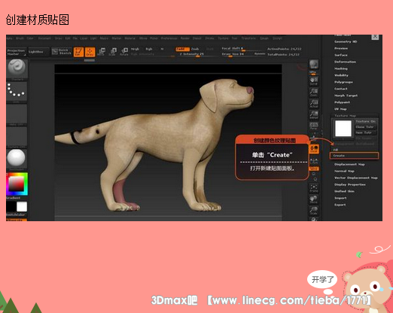Viewport: 393px width, 313px height.
Task: Expand the Geometry HD section
Action: [x=346, y=41]
